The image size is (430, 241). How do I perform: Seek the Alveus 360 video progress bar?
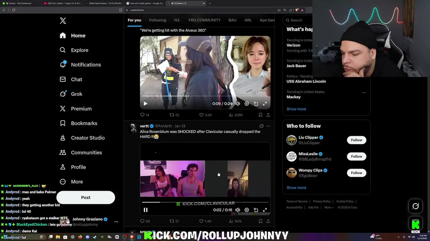pos(205,96)
